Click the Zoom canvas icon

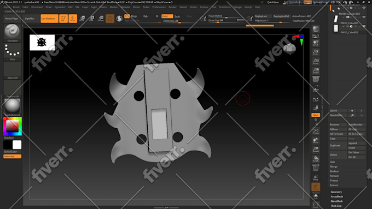[x=316, y=52]
